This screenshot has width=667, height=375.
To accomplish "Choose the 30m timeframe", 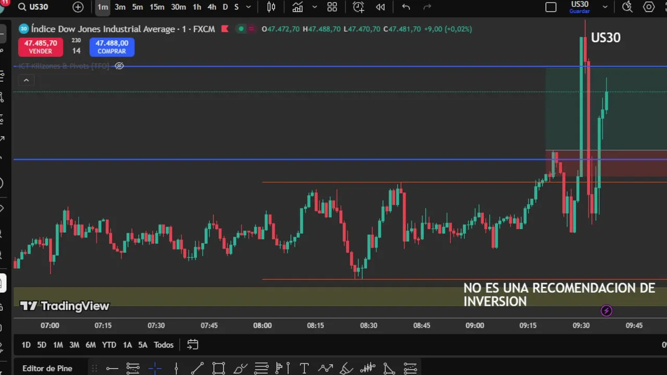I will tap(179, 7).
